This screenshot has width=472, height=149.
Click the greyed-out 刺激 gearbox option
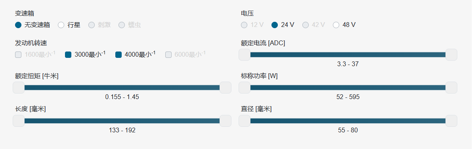click(92, 25)
